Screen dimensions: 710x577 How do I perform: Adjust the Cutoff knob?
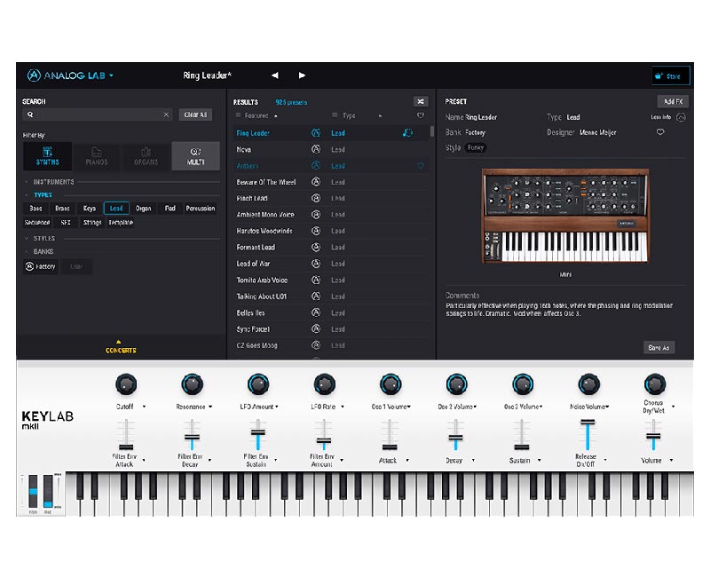click(126, 384)
